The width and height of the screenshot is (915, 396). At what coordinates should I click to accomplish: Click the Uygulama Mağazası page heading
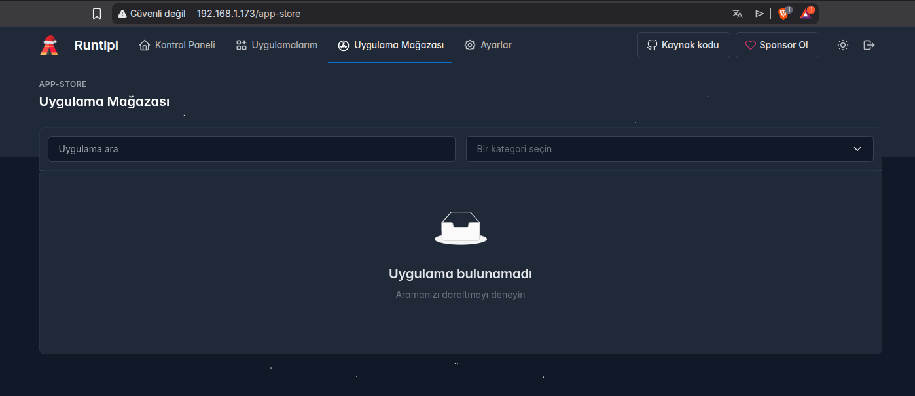[x=105, y=102]
